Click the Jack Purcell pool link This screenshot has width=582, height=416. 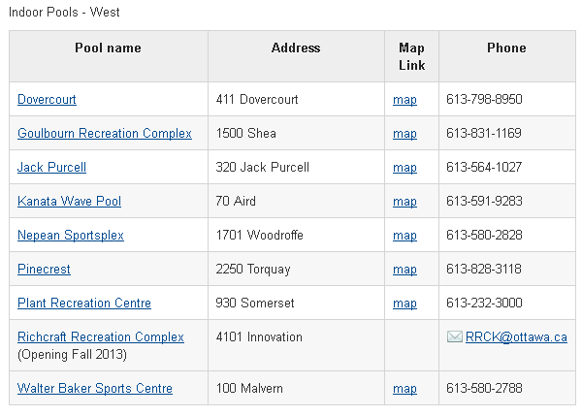click(51, 168)
